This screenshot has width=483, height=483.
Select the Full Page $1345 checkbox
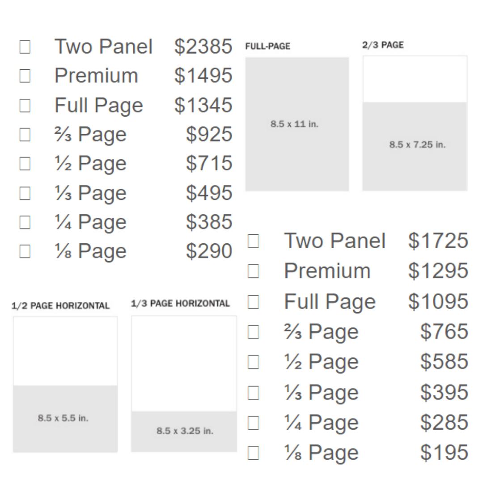click(25, 106)
